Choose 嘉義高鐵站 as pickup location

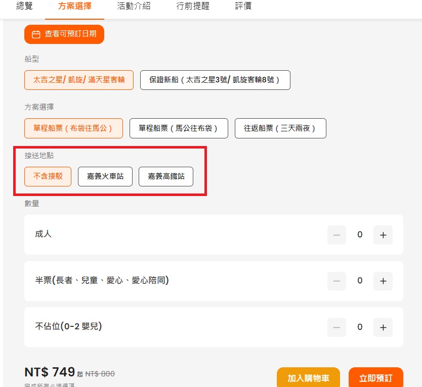(166, 177)
